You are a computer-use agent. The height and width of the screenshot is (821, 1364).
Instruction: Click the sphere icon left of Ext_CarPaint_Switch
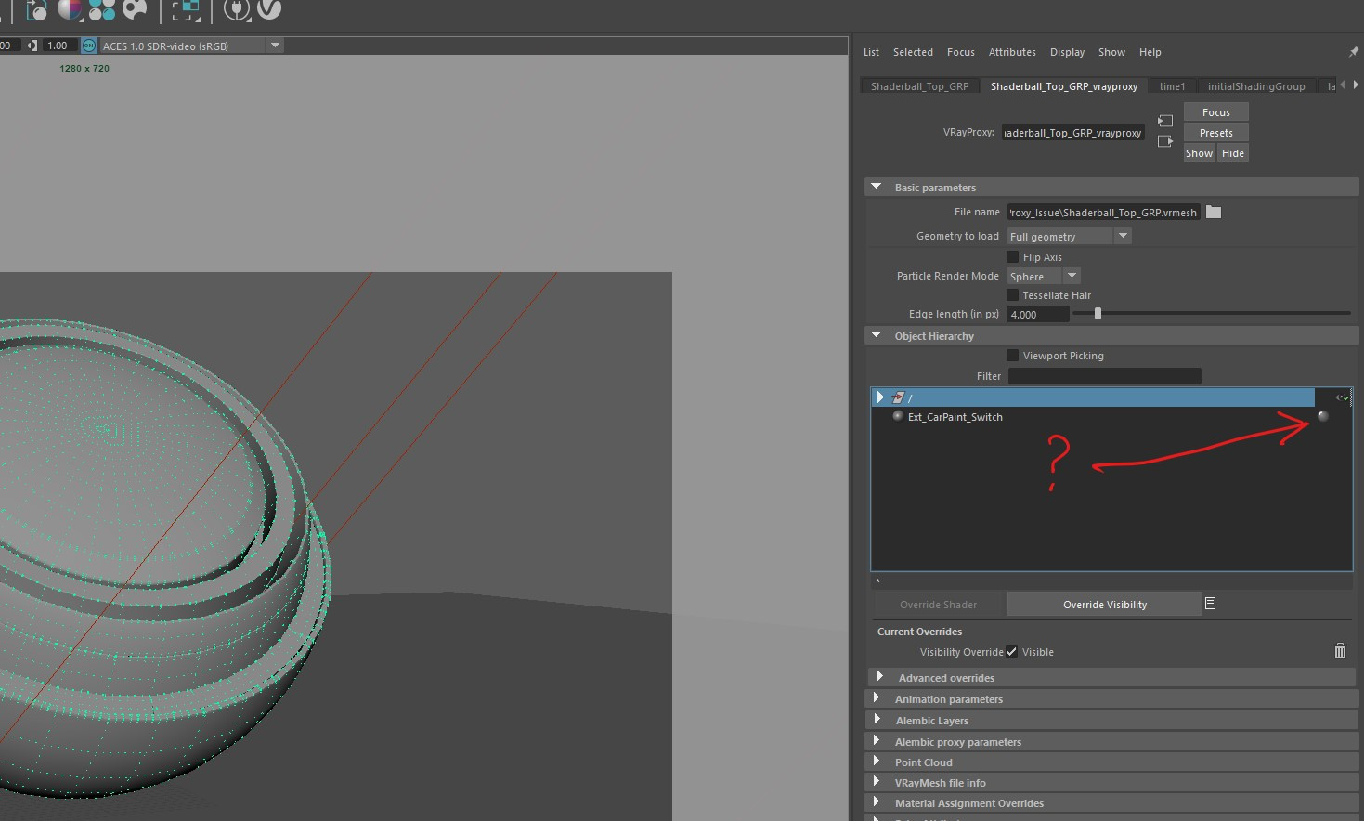(898, 416)
